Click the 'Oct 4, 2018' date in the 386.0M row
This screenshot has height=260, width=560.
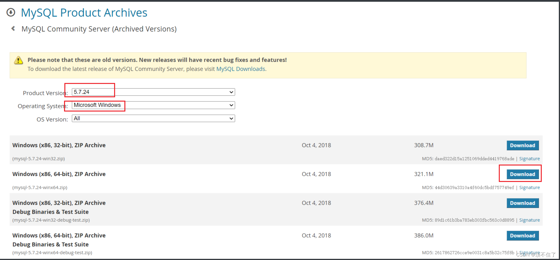(x=316, y=235)
